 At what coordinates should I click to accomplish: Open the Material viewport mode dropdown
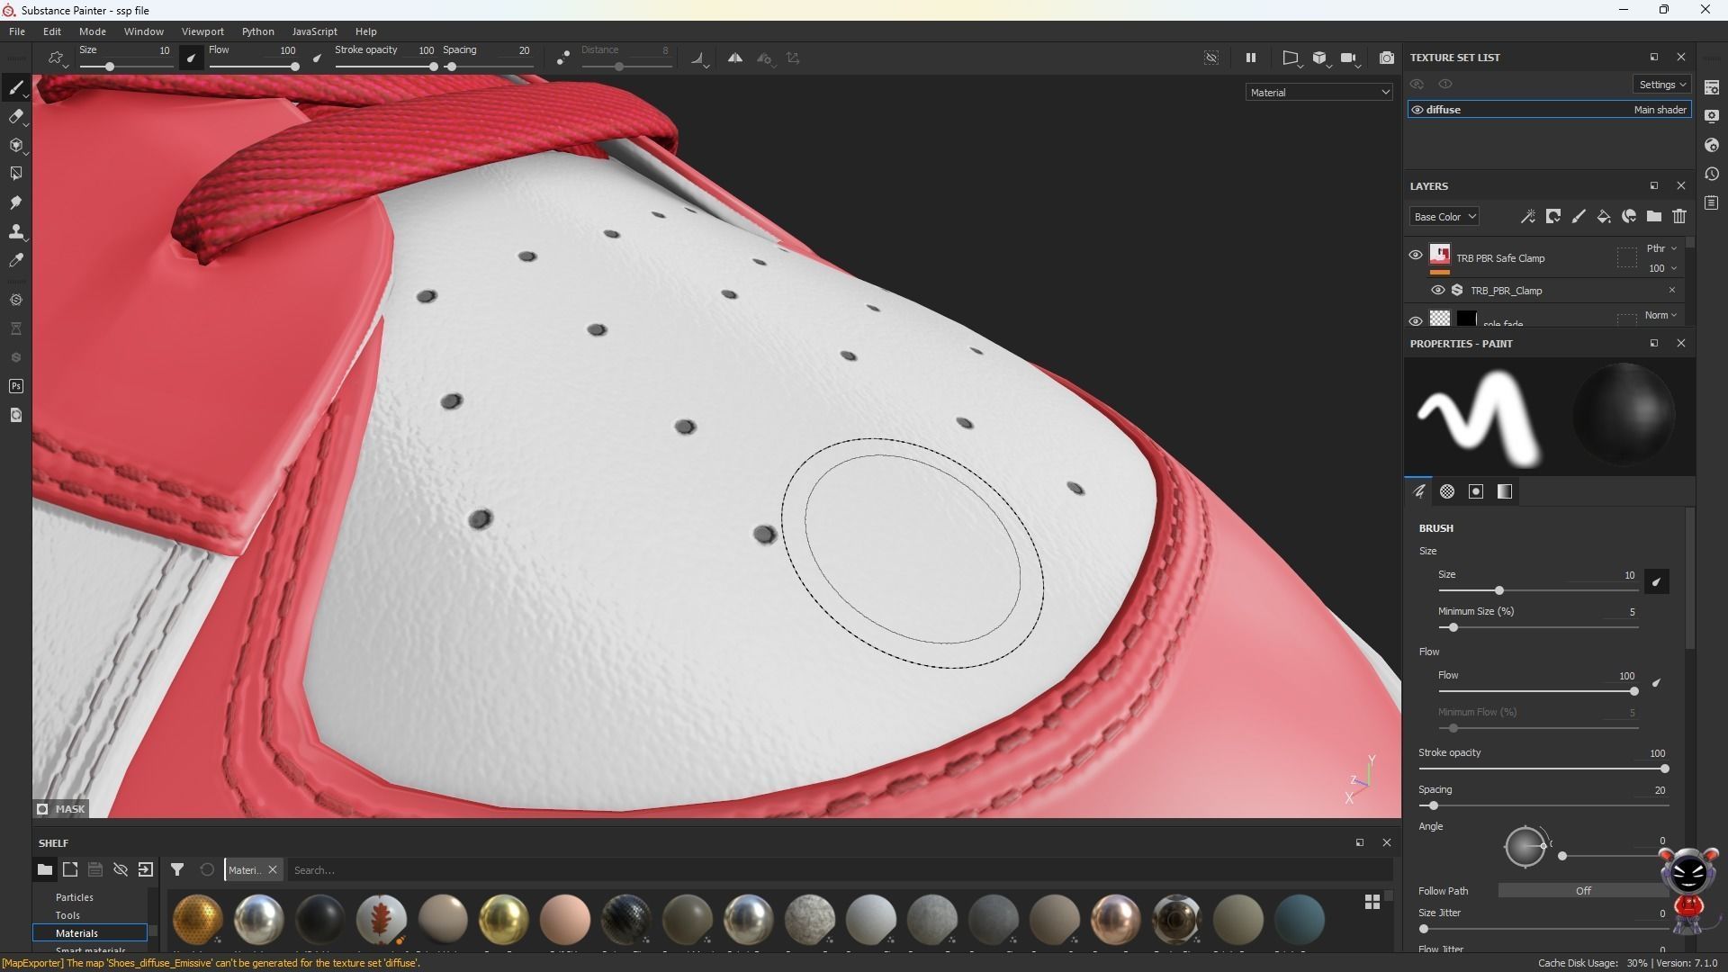coord(1318,92)
